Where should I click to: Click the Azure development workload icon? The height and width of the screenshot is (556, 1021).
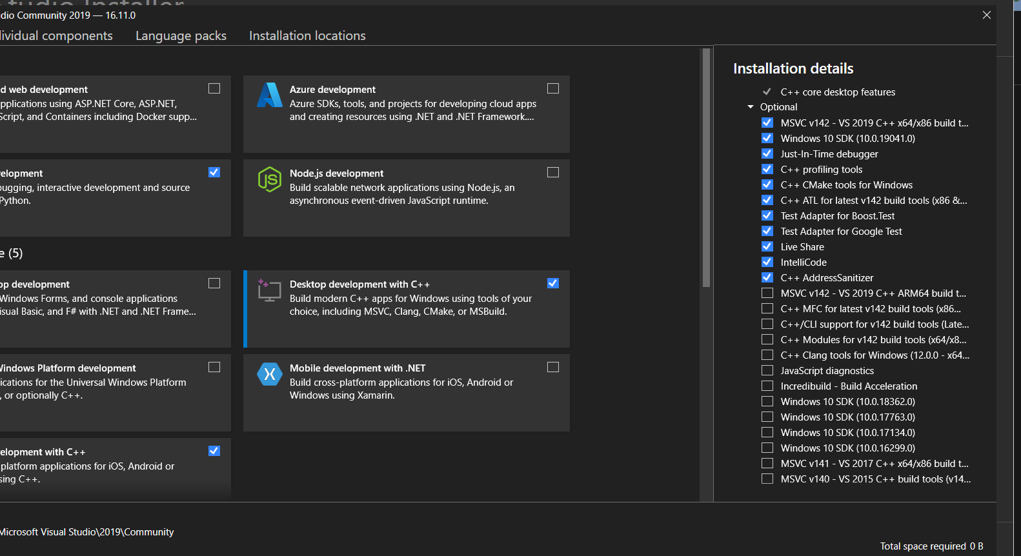pyautogui.click(x=270, y=95)
